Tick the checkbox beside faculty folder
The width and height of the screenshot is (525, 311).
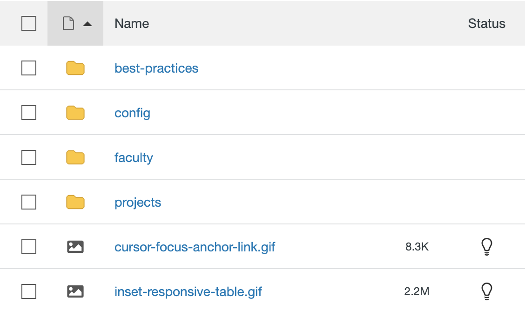point(29,158)
